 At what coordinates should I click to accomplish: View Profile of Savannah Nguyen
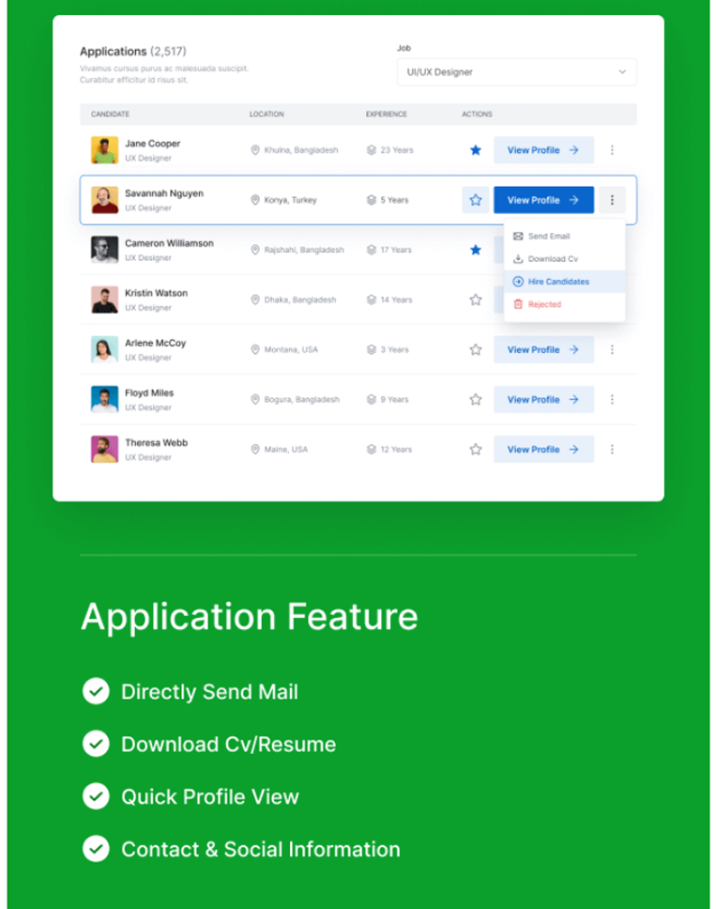(543, 200)
